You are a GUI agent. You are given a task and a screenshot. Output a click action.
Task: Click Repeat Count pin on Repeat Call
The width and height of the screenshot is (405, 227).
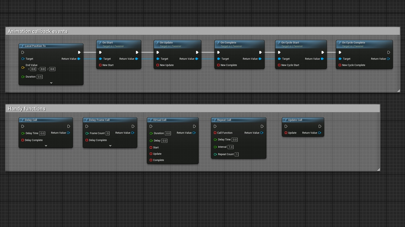215,154
